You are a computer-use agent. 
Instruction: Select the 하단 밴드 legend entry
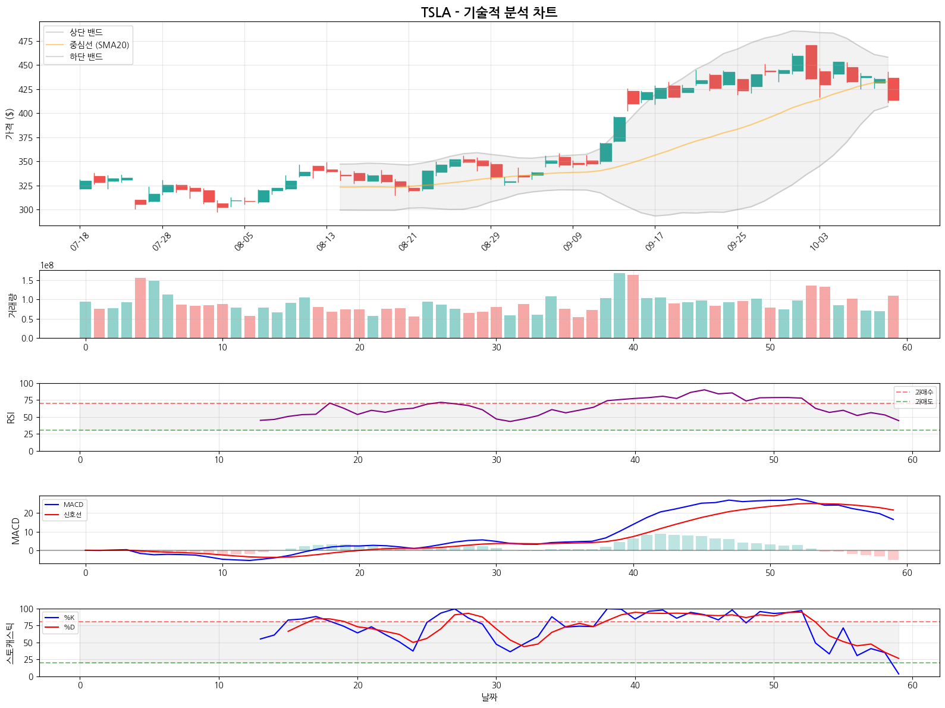pyautogui.click(x=86, y=57)
